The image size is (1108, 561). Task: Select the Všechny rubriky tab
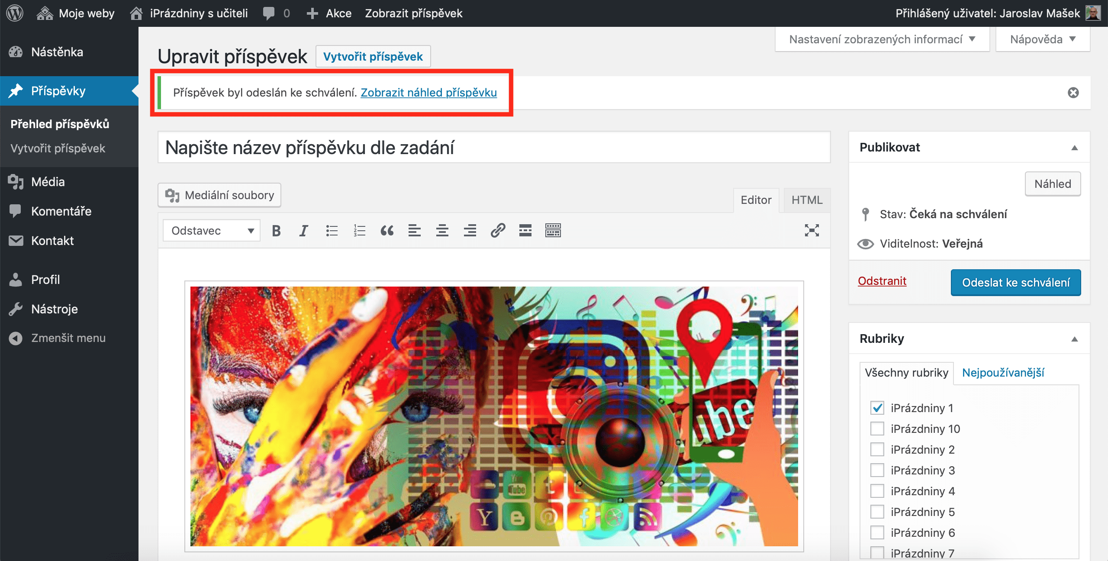pos(906,373)
